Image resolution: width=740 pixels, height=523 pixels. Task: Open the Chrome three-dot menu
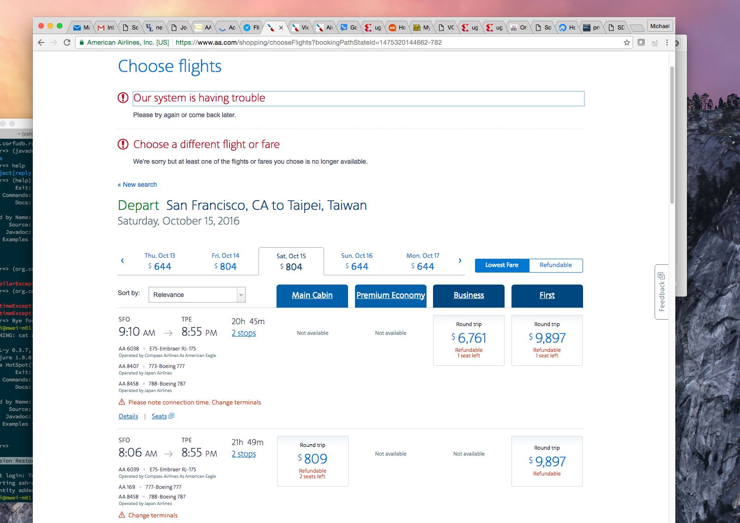coord(667,42)
